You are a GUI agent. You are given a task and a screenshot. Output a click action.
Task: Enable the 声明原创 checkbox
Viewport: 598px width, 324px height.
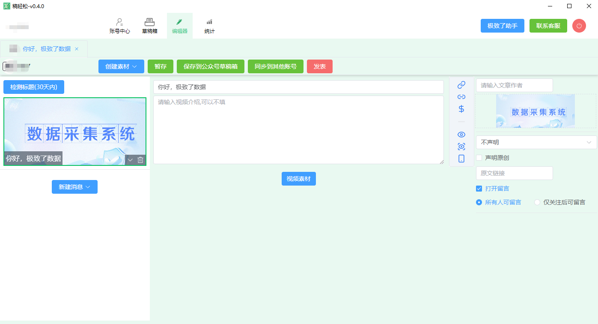click(x=479, y=158)
